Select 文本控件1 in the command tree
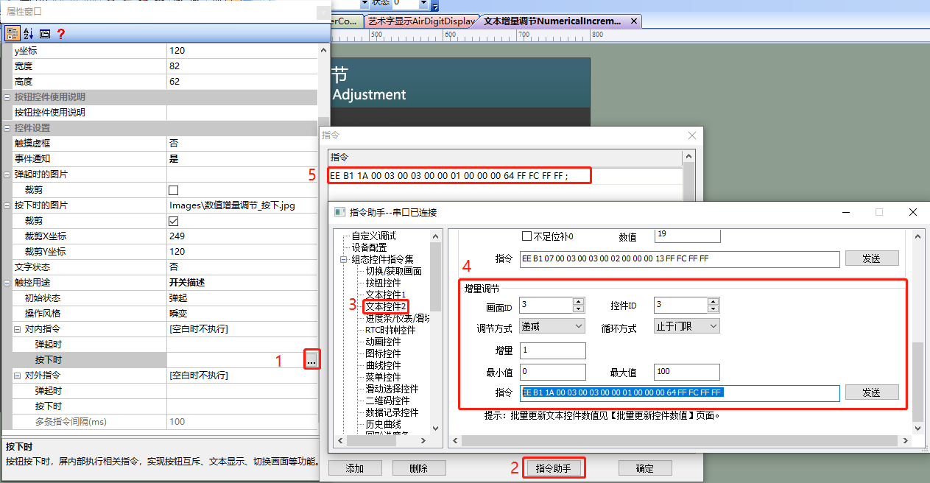 pyautogui.click(x=386, y=295)
